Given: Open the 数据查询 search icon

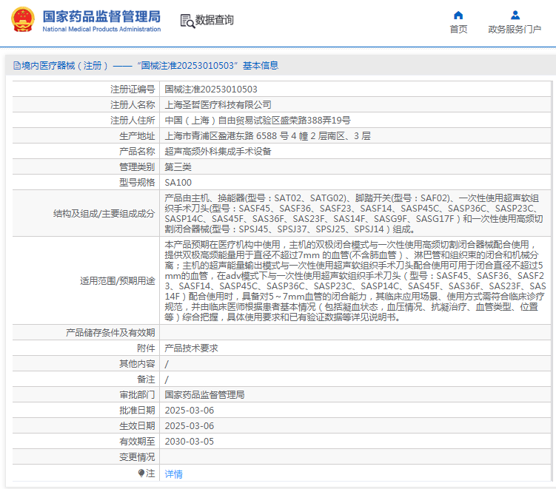Looking at the screenshot, I should click(x=187, y=21).
